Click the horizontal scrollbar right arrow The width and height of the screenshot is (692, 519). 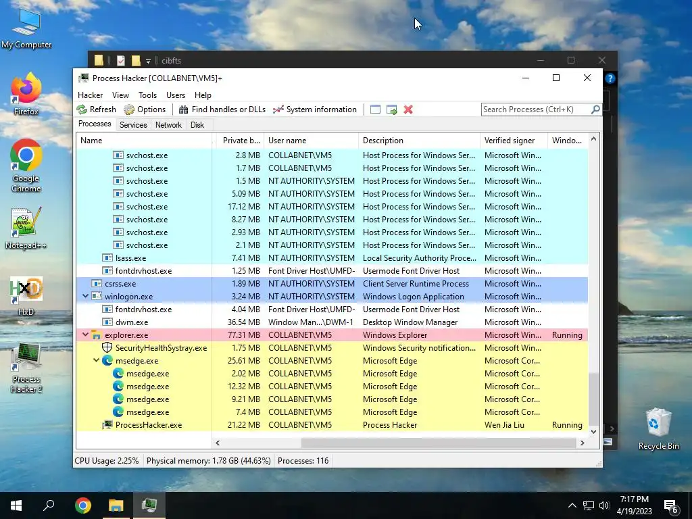pyautogui.click(x=582, y=443)
